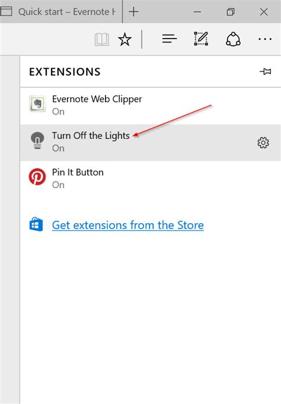Click the Evernote elephant icon
The image size is (281, 404).
37,104
